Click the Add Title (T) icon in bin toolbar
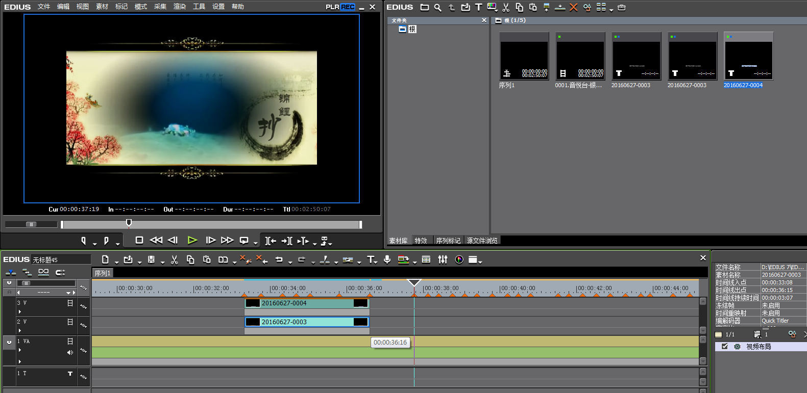 coord(478,7)
